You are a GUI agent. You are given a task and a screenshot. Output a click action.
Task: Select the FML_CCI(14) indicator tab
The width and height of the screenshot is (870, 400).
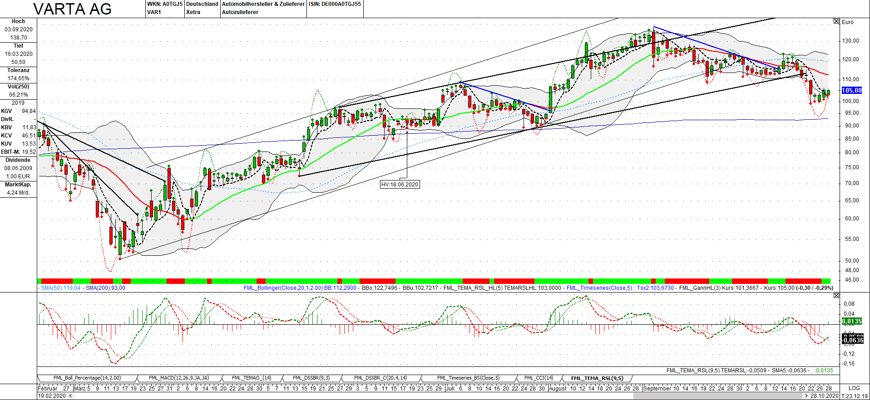coord(539,378)
